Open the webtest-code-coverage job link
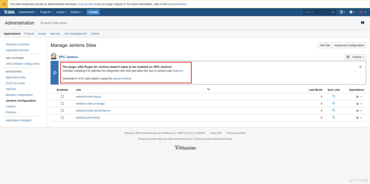370x184 pixels. point(90,104)
